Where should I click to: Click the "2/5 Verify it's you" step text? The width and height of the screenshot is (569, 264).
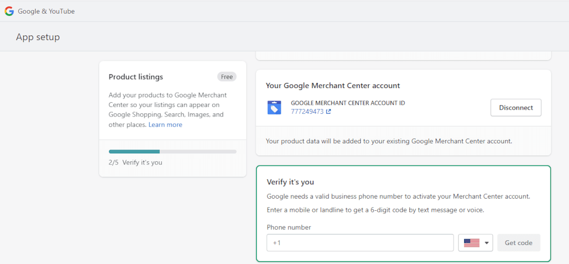[x=135, y=162]
